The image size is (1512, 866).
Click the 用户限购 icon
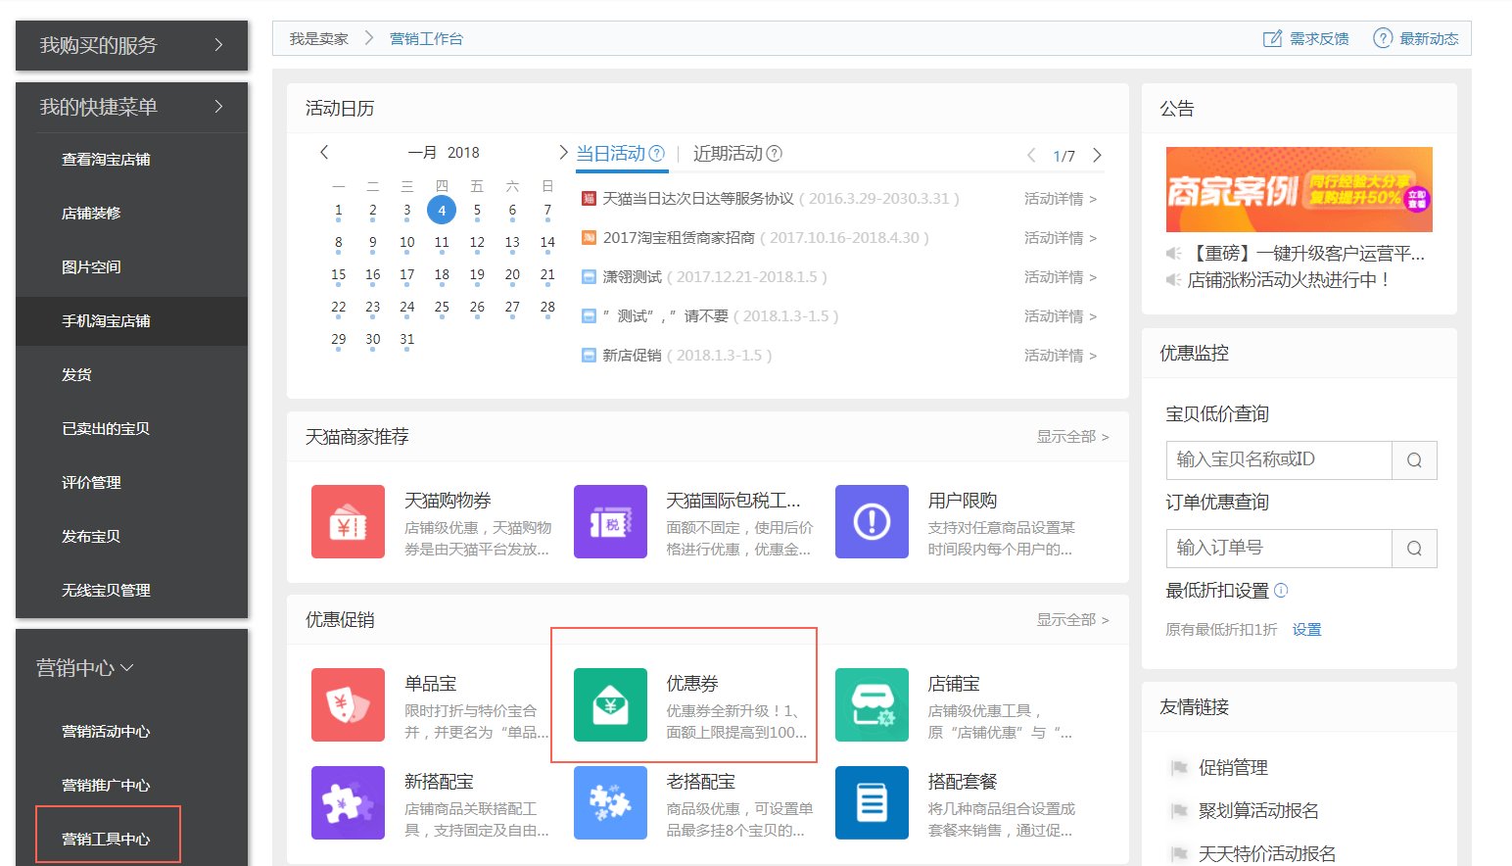tap(872, 522)
